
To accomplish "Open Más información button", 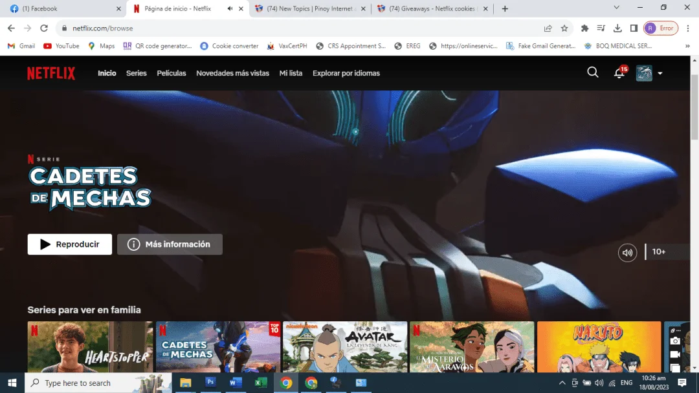I will 170,244.
